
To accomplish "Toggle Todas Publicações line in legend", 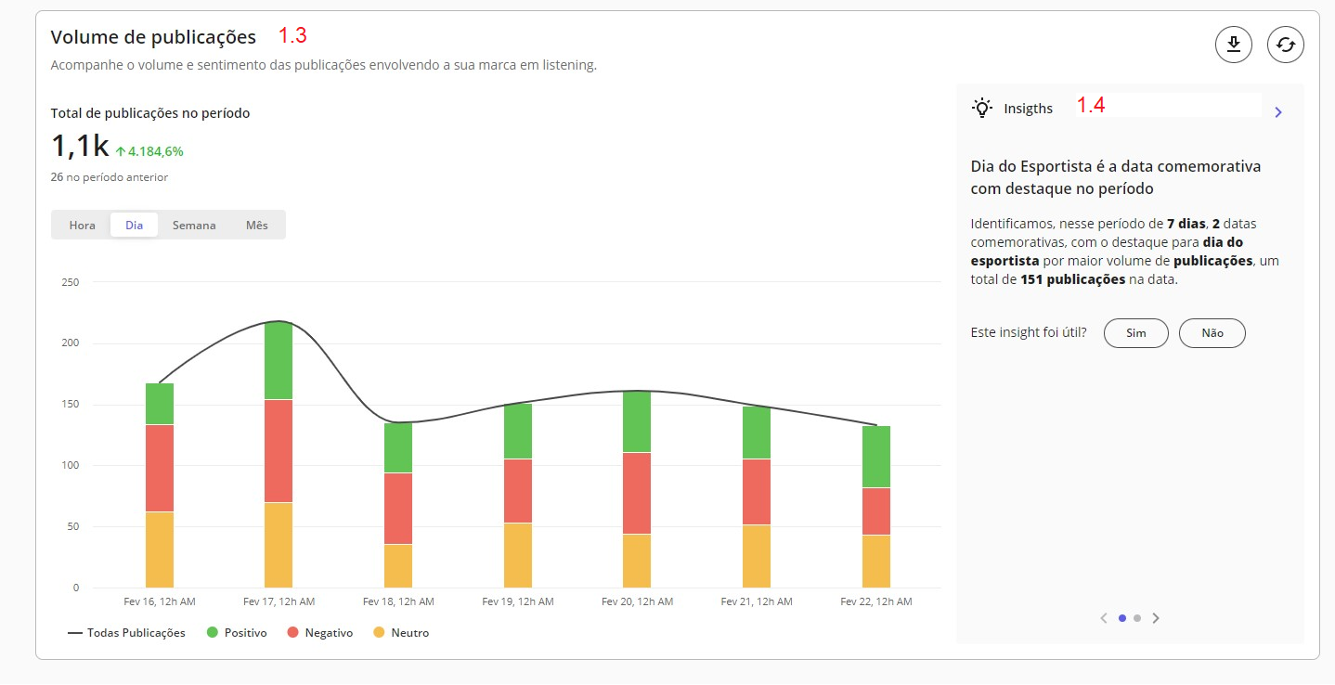I will (x=126, y=633).
